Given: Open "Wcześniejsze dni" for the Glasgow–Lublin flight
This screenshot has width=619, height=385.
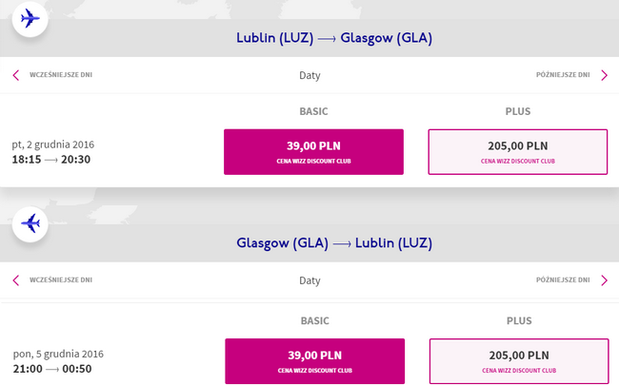Looking at the screenshot, I should coord(61,280).
